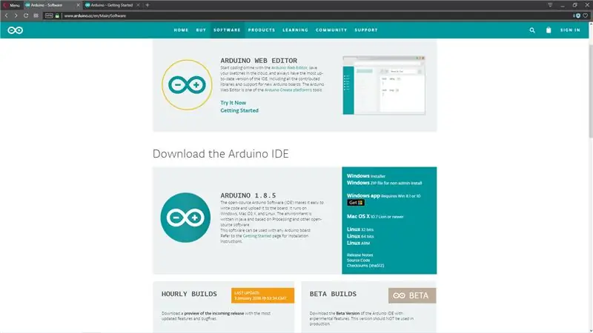Image resolution: width=593 pixels, height=333 pixels.
Task: Toggle the VPN badge in address bar
Action: coord(49,16)
